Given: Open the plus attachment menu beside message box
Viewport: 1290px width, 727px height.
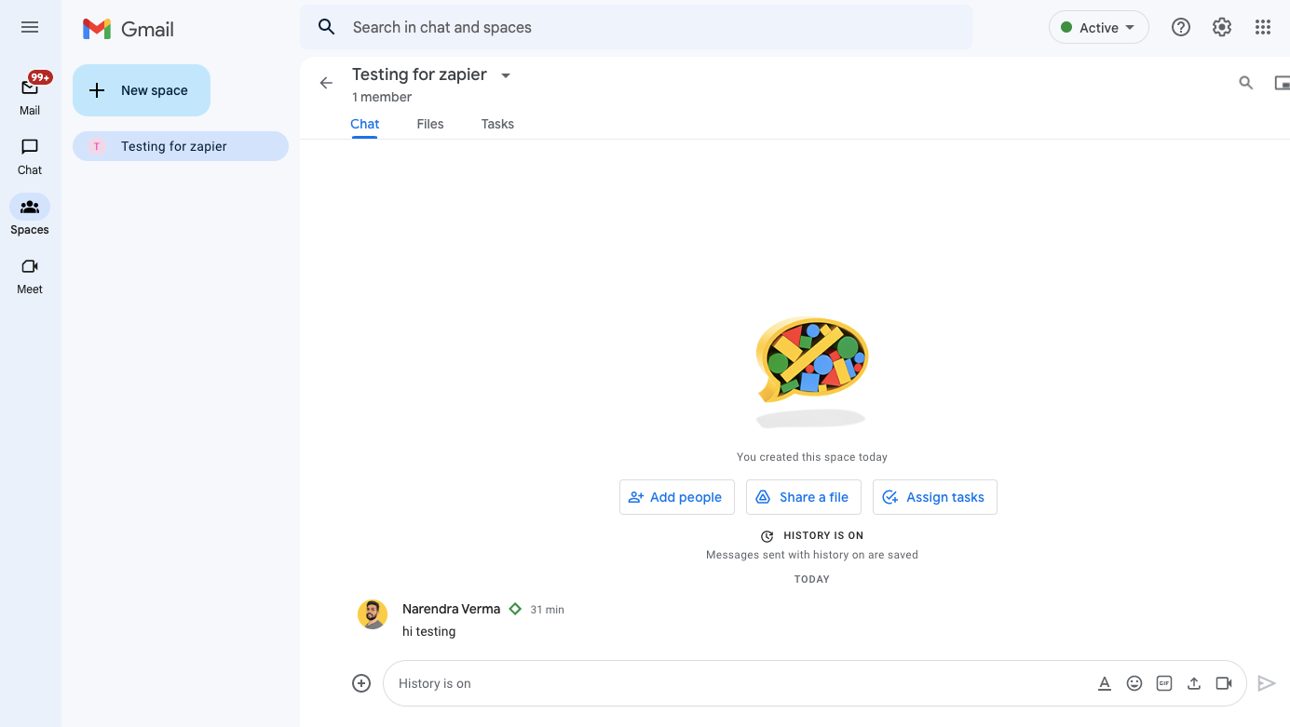Looking at the screenshot, I should coord(361,683).
